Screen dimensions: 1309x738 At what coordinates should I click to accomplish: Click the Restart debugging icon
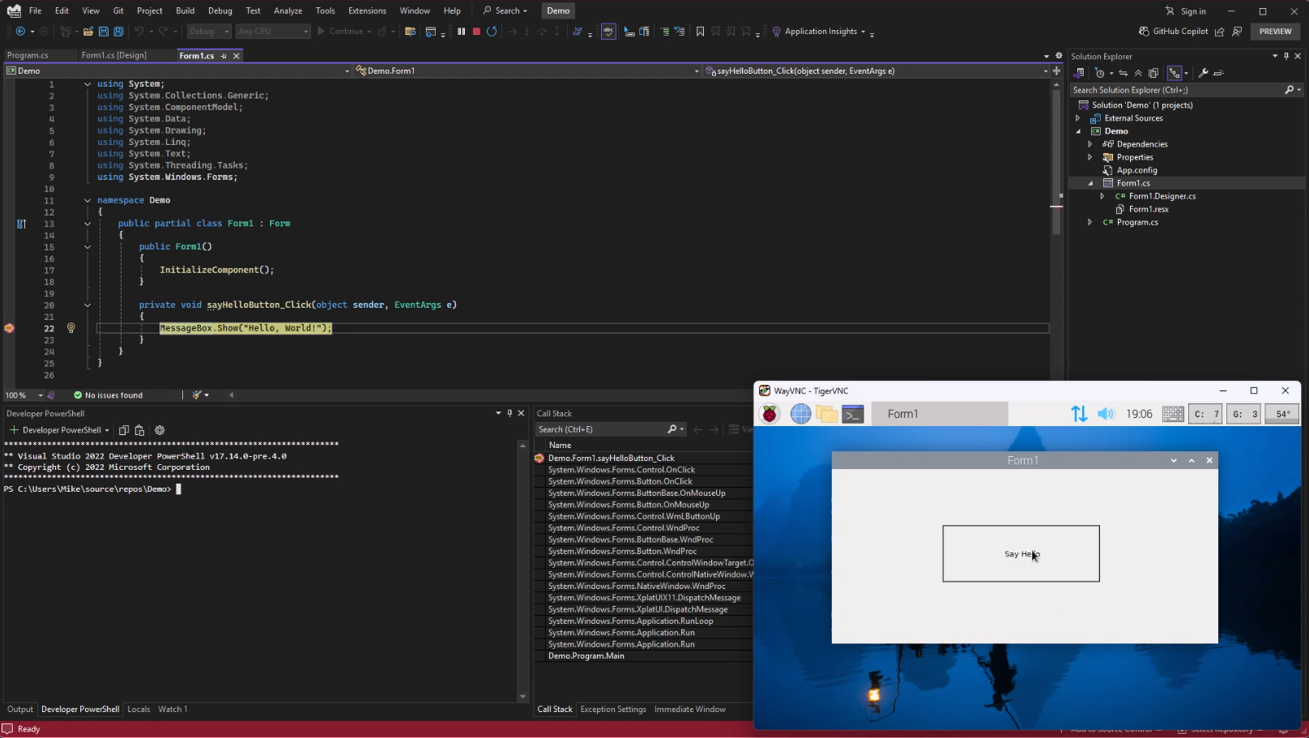pyautogui.click(x=492, y=32)
